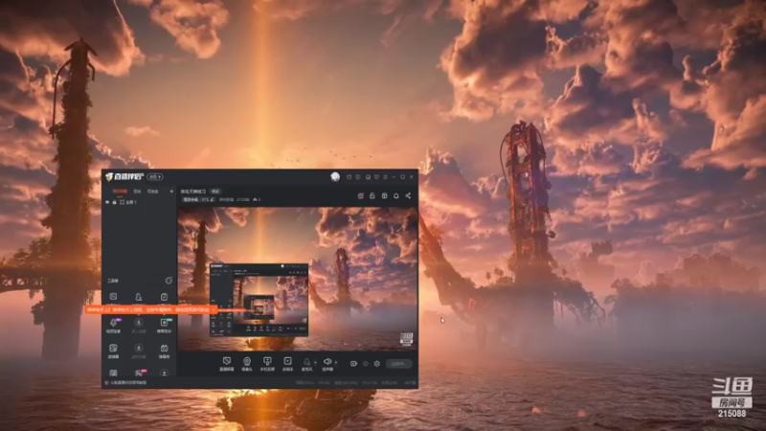Mute the speaker icon in bottom bar
The image size is (766, 431).
327,362
